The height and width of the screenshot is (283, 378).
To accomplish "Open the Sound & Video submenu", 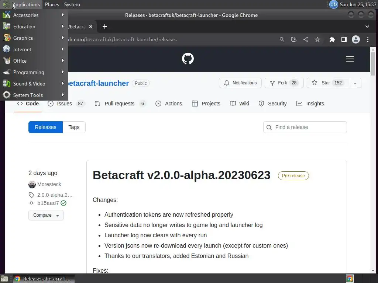I will (x=34, y=84).
